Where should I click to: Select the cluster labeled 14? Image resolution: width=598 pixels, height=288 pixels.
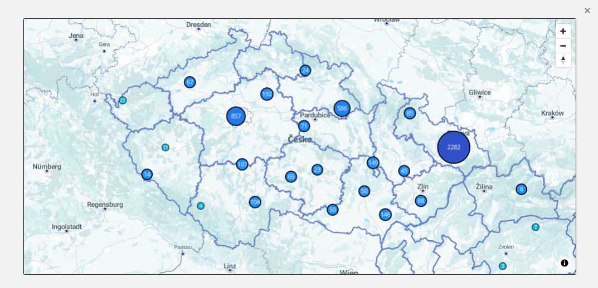147,175
